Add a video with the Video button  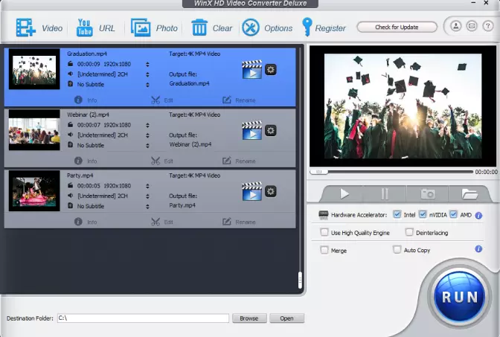point(39,28)
